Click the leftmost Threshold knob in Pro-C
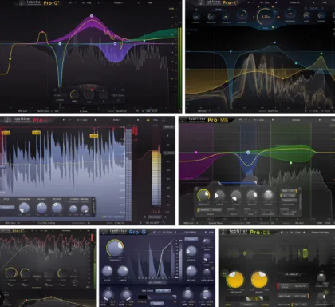This screenshot has height=307, width=335. pyautogui.click(x=11, y=273)
